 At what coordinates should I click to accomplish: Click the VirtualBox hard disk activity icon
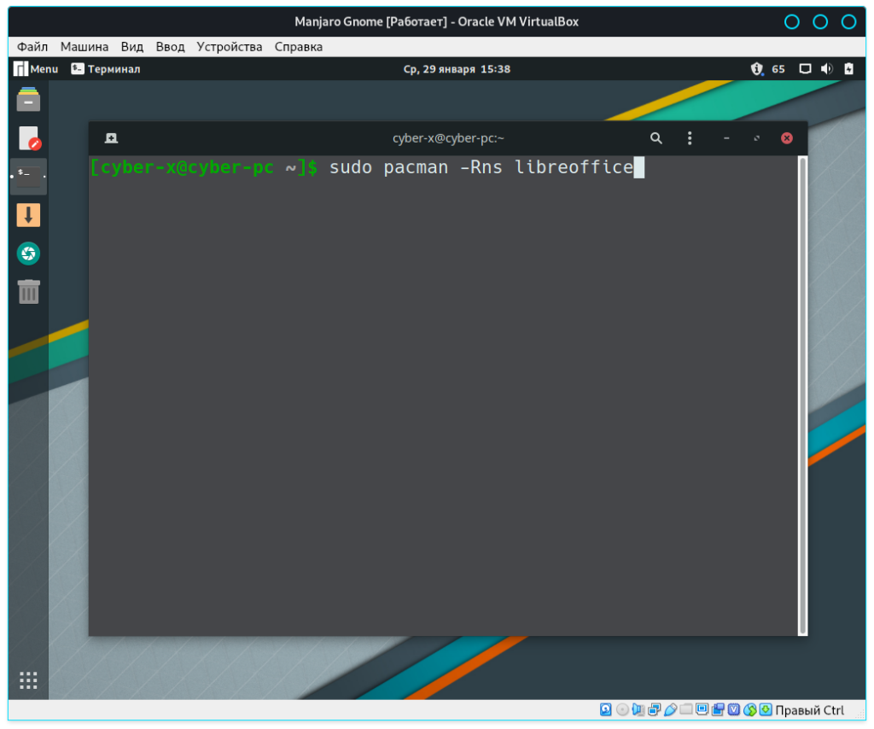(605, 709)
